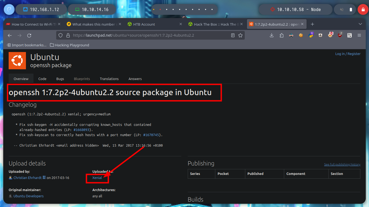The image size is (369, 207).
Task: Click team badge icon after Christian Ehrhardt
Action: point(44,178)
